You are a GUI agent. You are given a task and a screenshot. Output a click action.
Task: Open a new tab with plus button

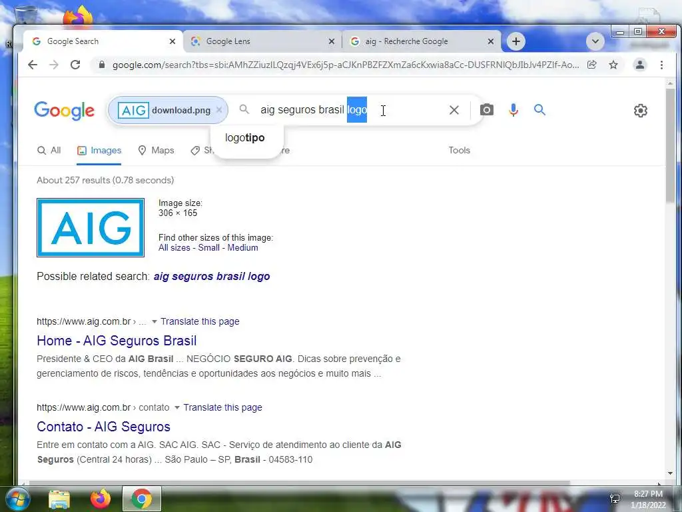516,41
